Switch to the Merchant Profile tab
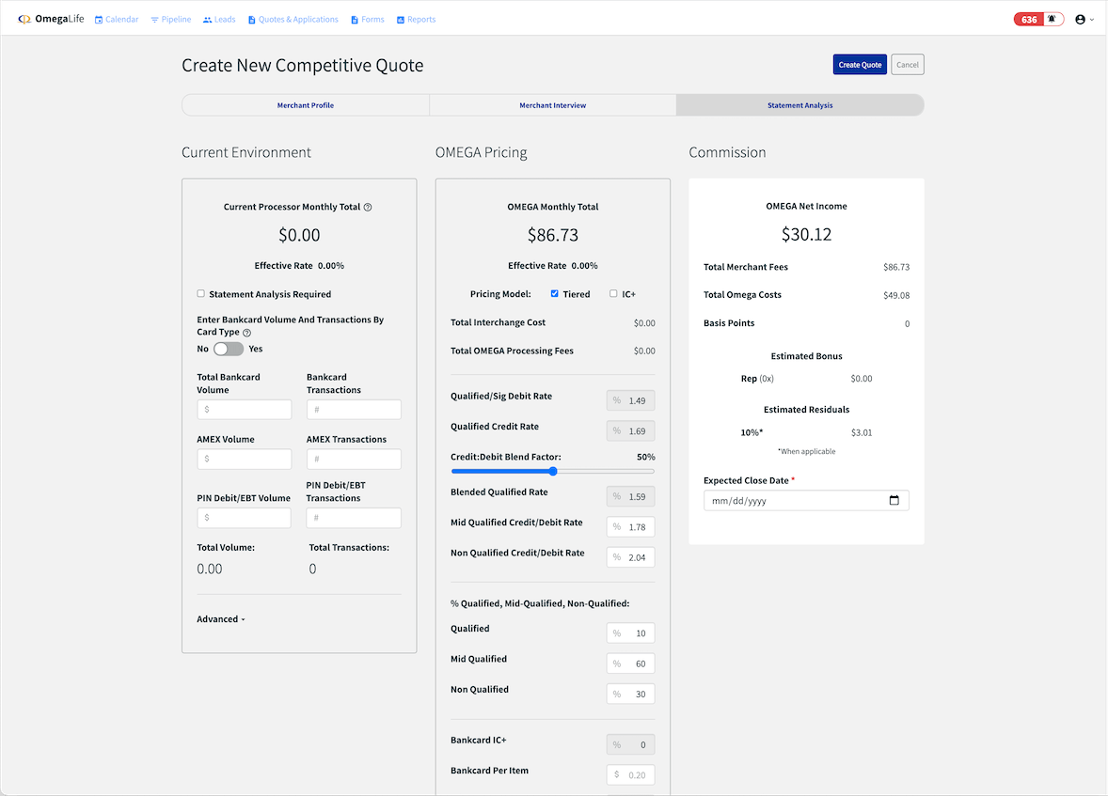 [x=306, y=105]
